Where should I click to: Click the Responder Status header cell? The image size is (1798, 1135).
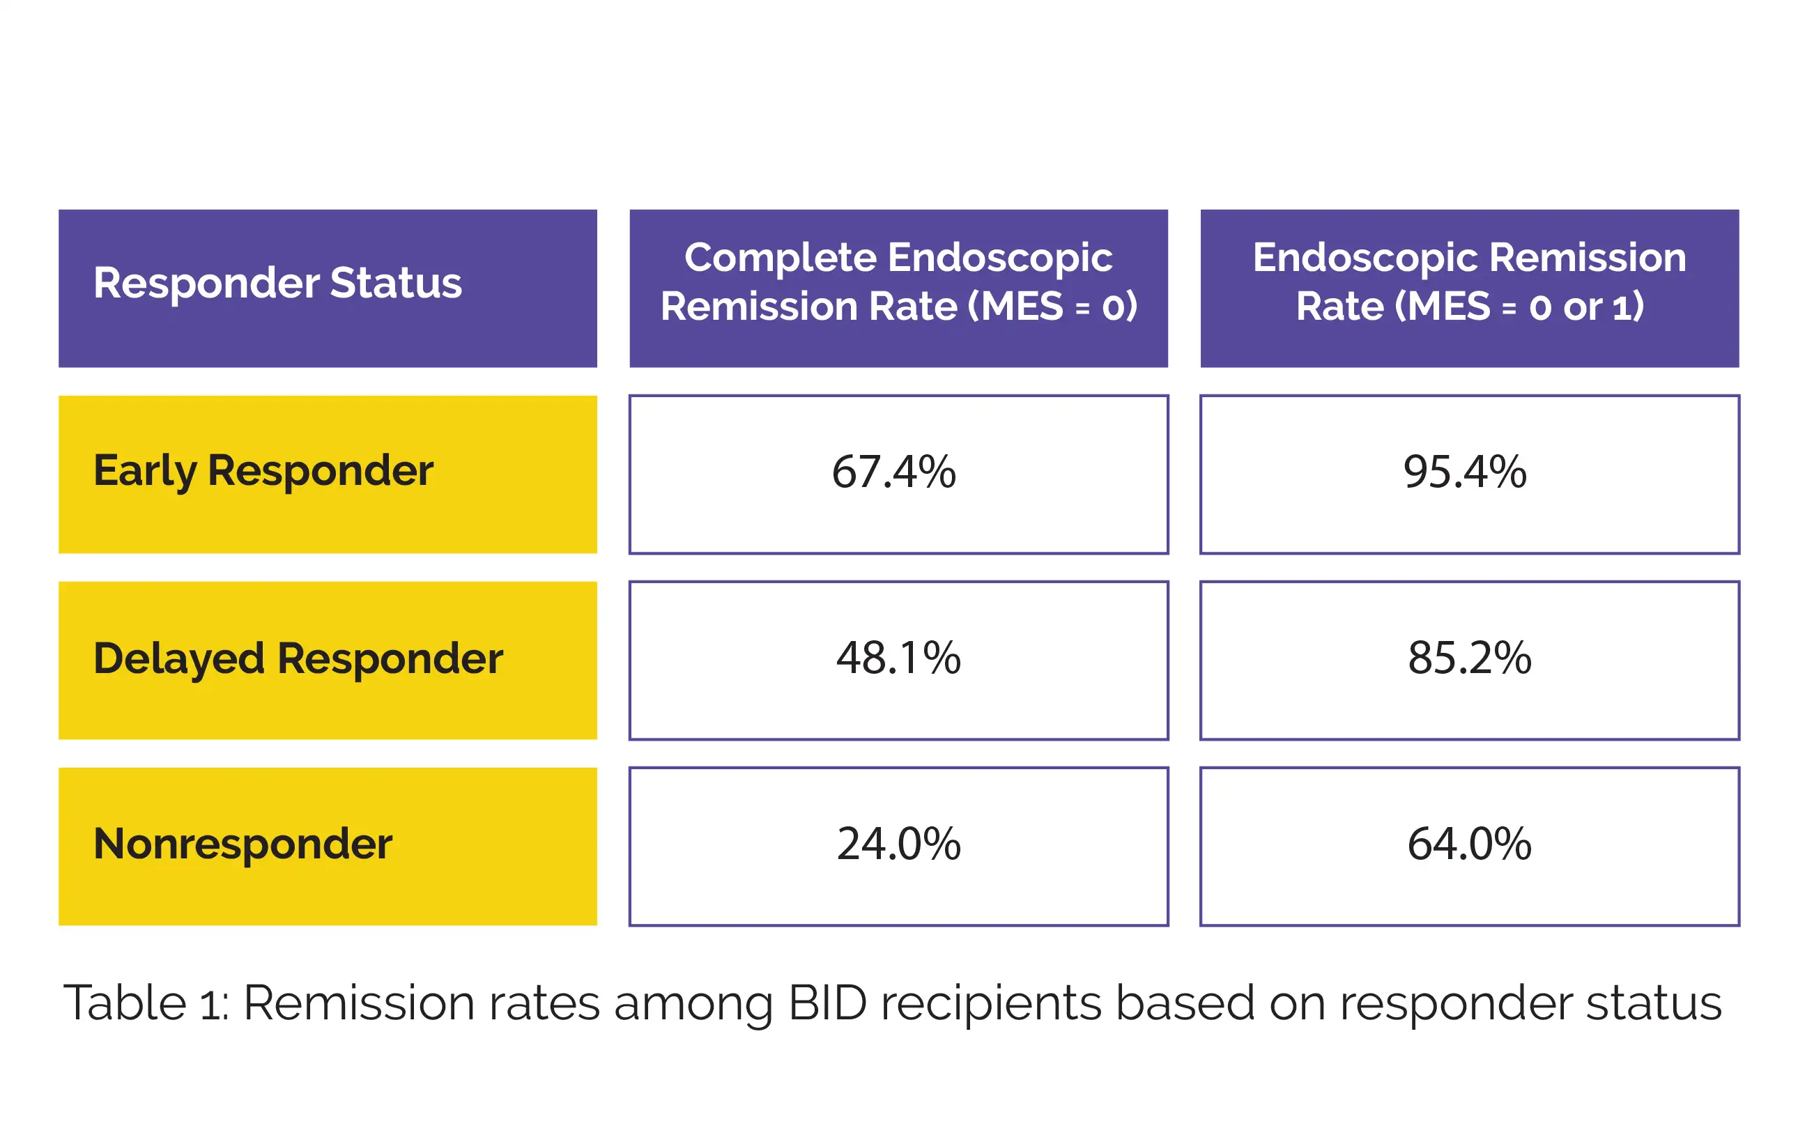point(328,288)
